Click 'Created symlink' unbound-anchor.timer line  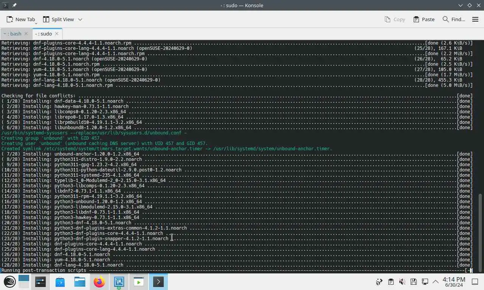pos(167,149)
